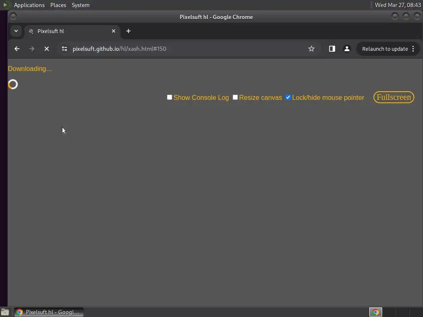Bookmark this tab with the star

click(x=311, y=49)
